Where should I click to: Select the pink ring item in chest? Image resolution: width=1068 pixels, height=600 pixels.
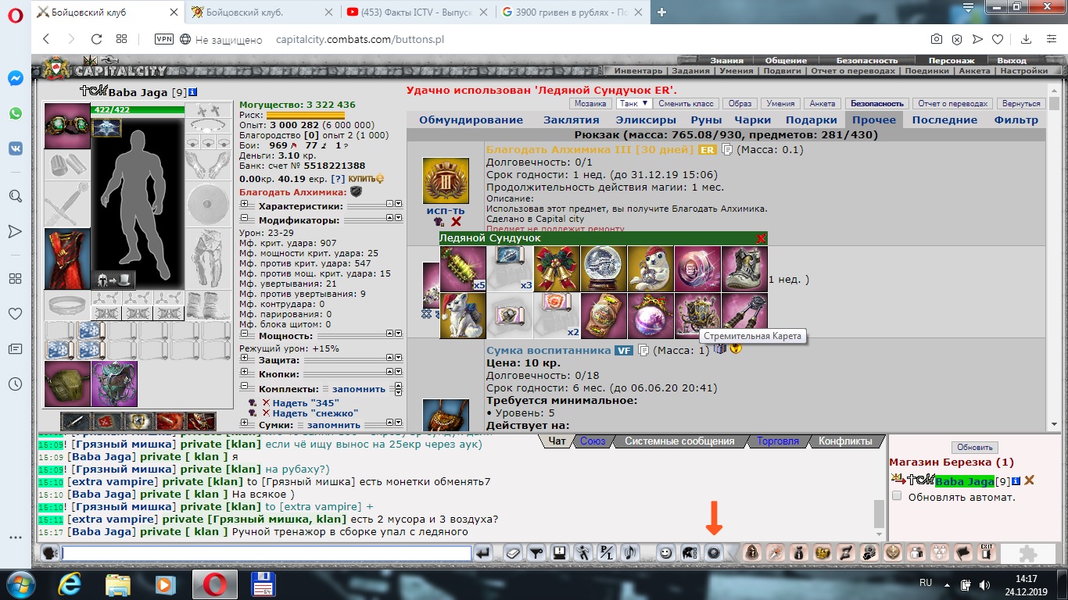[697, 269]
